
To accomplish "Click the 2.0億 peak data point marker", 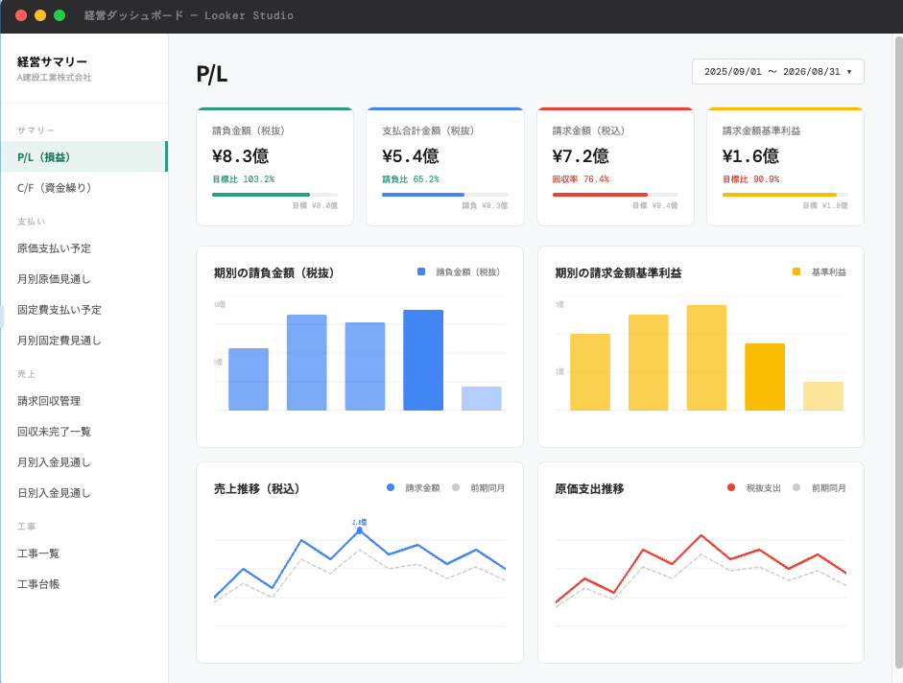I will [360, 530].
